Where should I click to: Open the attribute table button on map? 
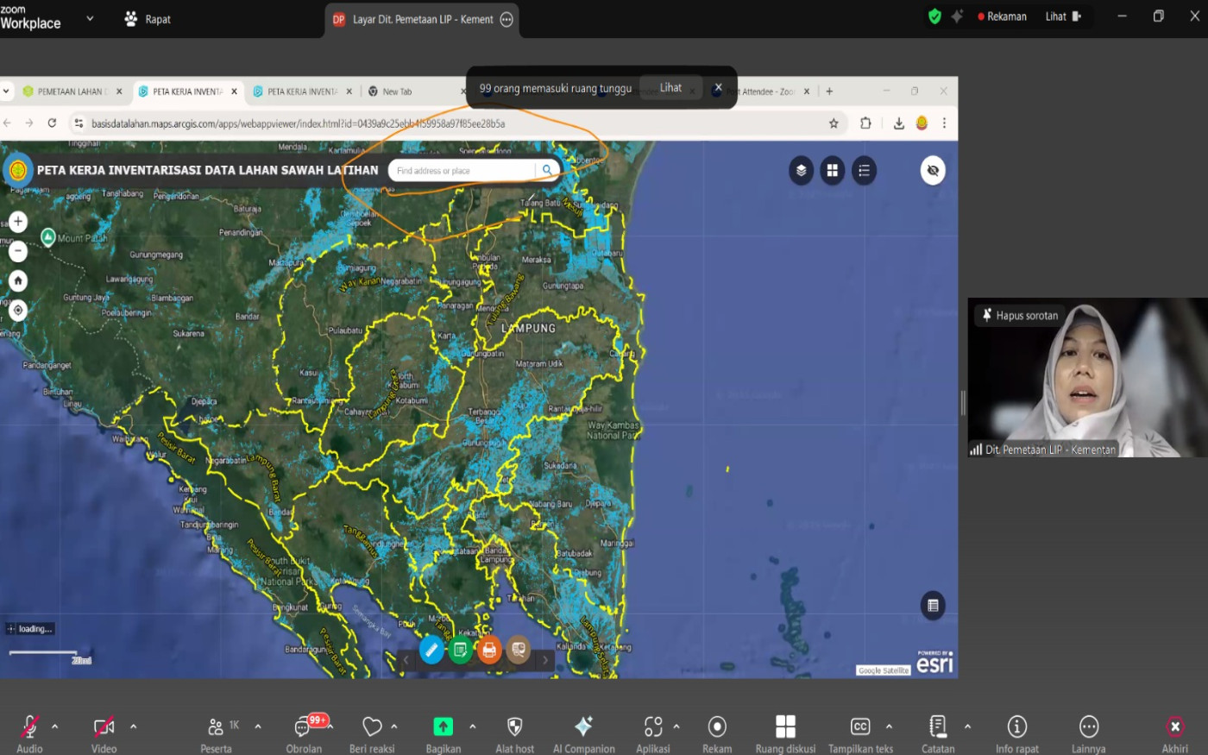pos(933,606)
